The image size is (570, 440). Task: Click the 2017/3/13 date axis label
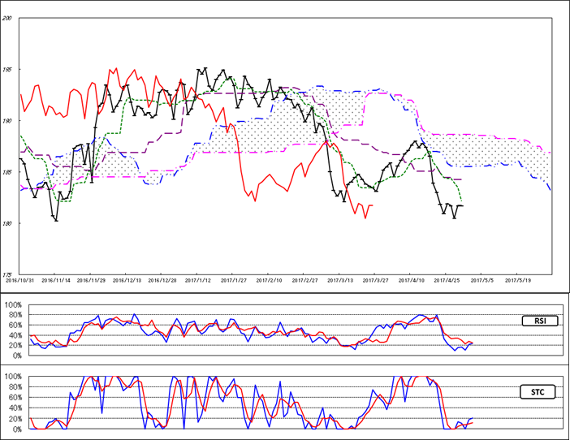[342, 279]
